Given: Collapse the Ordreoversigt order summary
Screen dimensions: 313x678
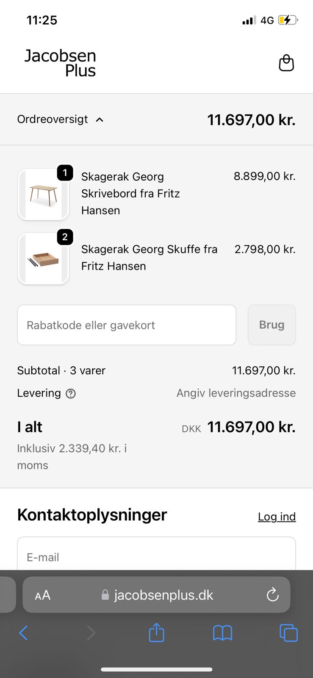Looking at the screenshot, I should click(x=60, y=119).
